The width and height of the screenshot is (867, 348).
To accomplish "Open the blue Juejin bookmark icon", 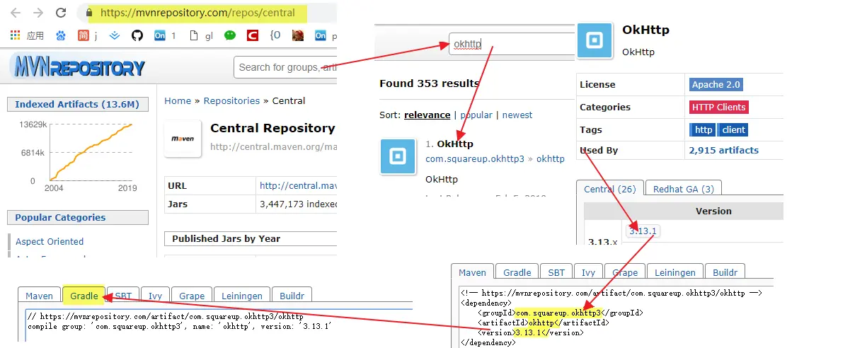I will click(x=114, y=35).
